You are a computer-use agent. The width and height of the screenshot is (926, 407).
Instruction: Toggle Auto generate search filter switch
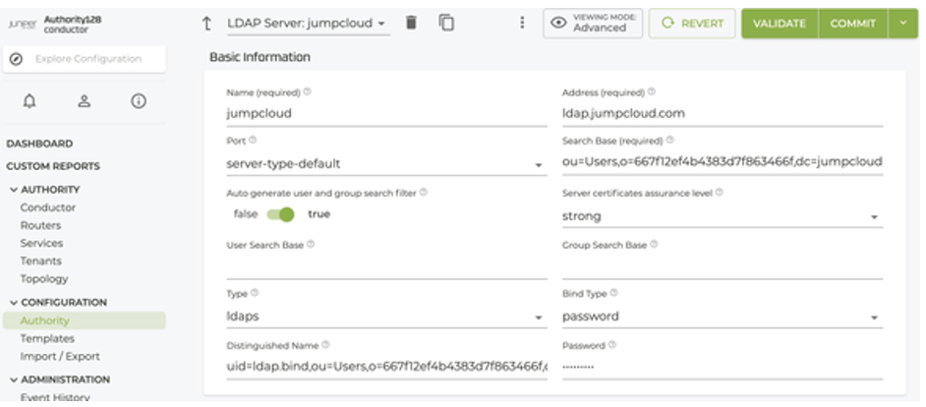click(280, 213)
